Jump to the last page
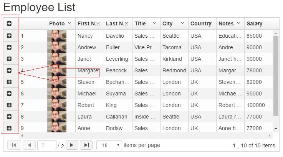Viewport: 283px width, 157px height. [x=86, y=145]
